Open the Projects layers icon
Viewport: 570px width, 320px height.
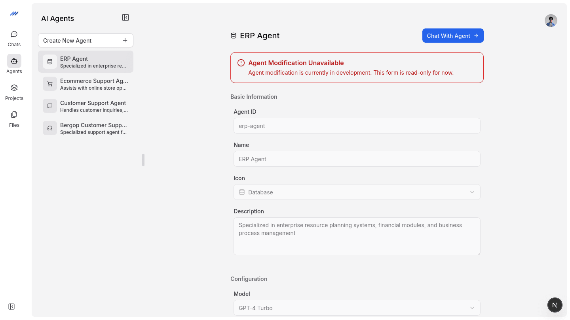point(14,88)
